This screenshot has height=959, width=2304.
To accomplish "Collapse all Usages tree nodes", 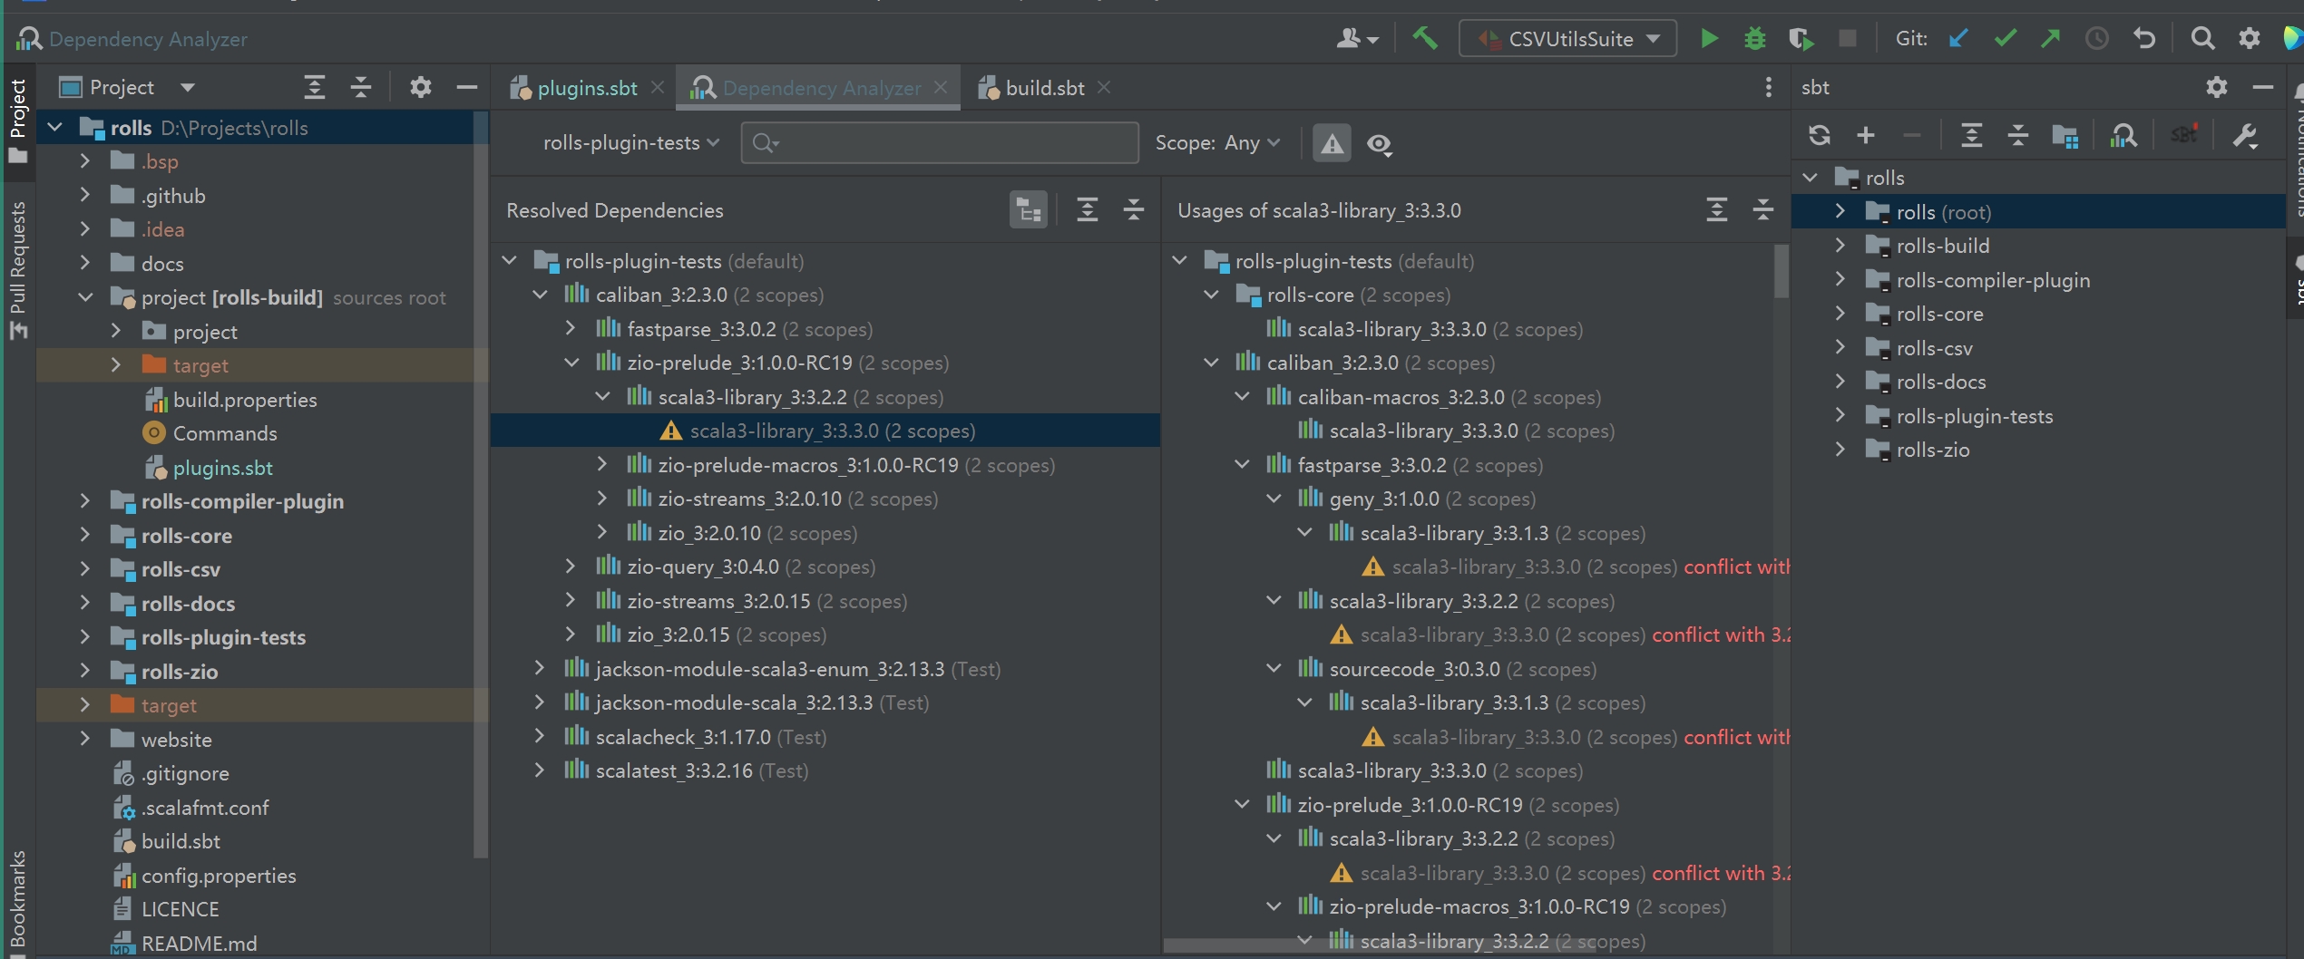I will [x=1762, y=210].
